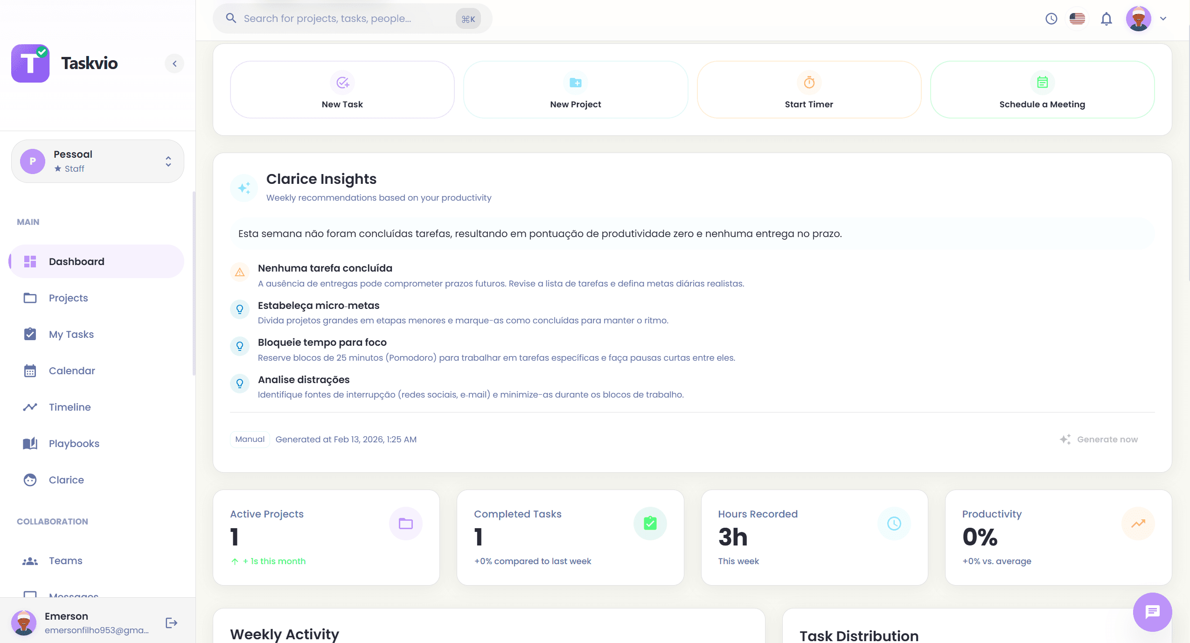1190x643 pixels.
Task: Open the profile avatar dropdown menu
Action: click(1139, 18)
